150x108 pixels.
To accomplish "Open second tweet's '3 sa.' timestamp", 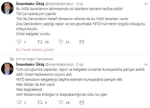I will 80,65.
